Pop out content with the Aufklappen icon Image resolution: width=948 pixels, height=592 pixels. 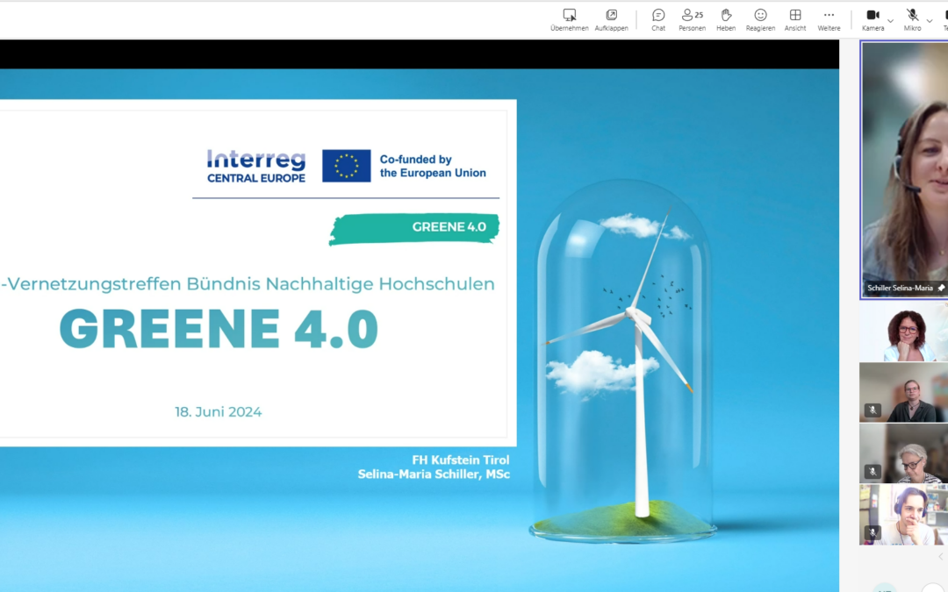tap(612, 15)
